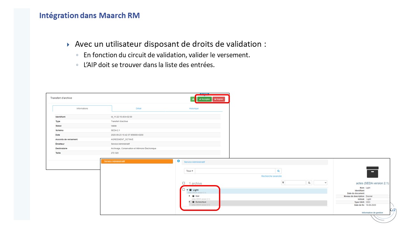Select the Id_11:22:19.454+02:00 identifier value
The width and height of the screenshot is (408, 229).
[121, 117]
